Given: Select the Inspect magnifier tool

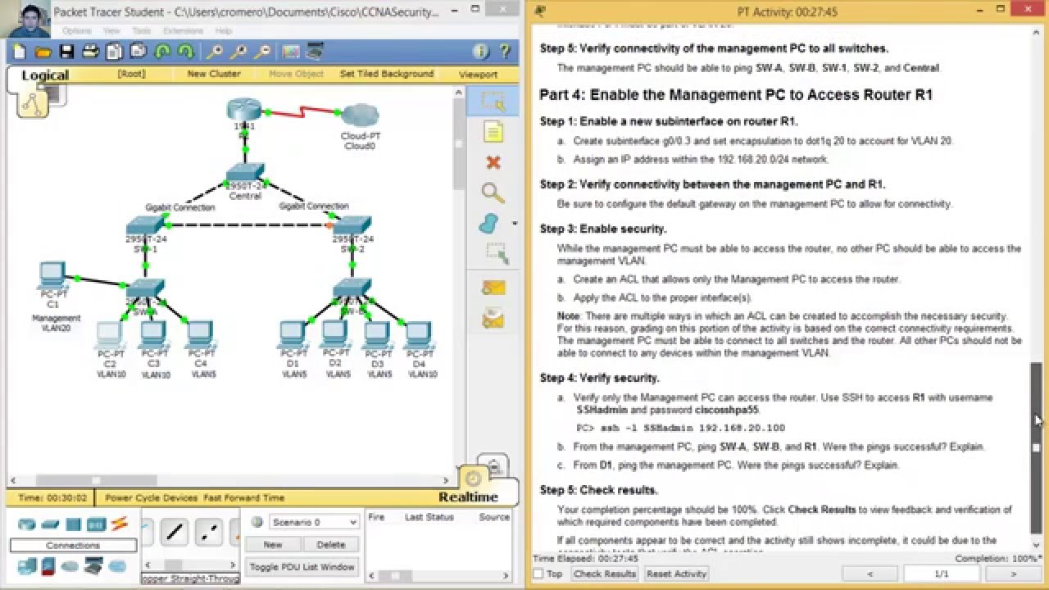Looking at the screenshot, I should tap(493, 193).
